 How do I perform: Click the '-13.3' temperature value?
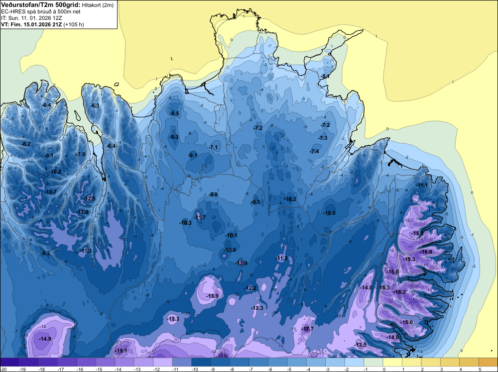click(x=173, y=319)
